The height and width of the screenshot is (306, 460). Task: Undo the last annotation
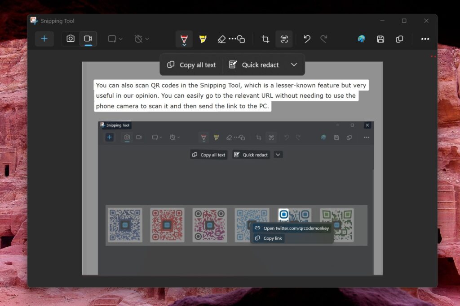[307, 39]
